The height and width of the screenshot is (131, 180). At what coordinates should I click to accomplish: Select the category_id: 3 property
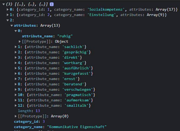tap(29, 121)
